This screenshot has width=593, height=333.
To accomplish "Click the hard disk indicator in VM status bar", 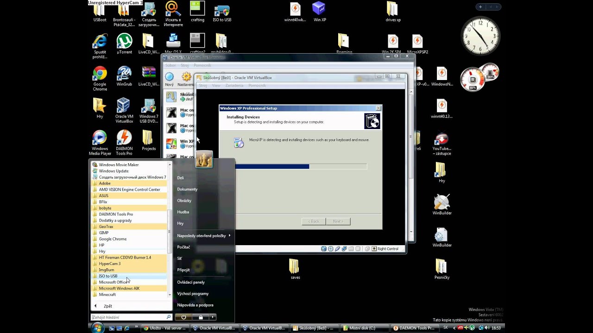I will click(x=324, y=249).
